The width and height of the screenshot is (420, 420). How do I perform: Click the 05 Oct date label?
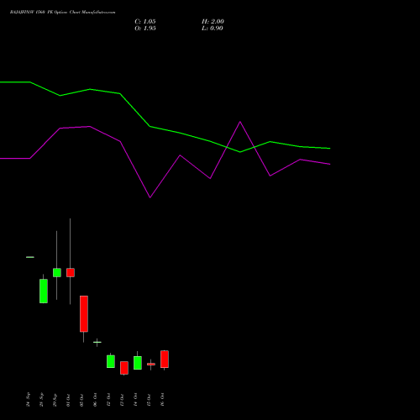(x=81, y=400)
